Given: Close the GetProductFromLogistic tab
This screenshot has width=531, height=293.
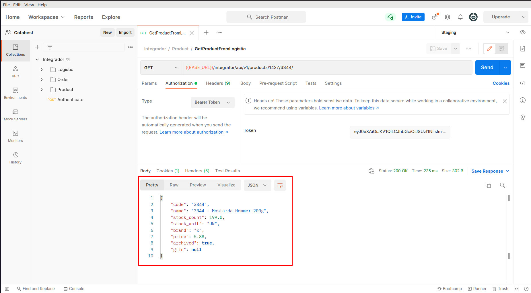Looking at the screenshot, I should [x=192, y=33].
